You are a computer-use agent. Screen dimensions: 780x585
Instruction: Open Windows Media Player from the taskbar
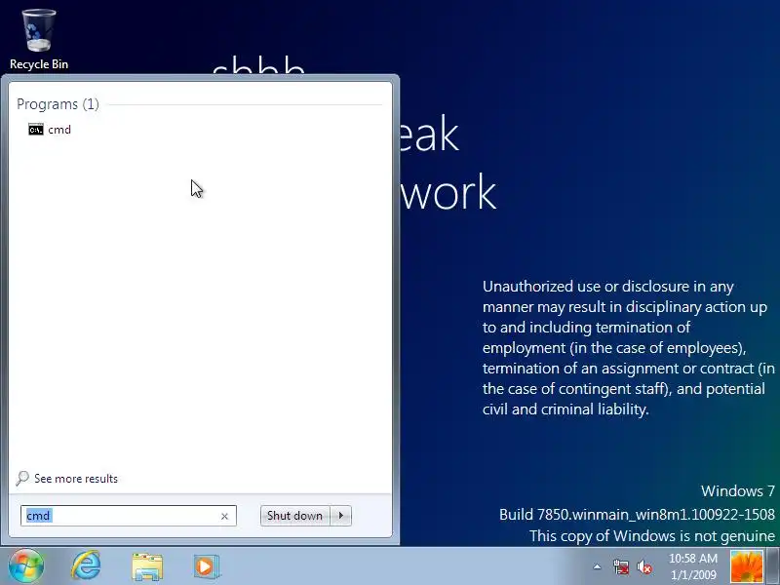(206, 566)
